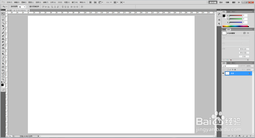Toggle lock transparent pixels in Layers panel
This screenshot has height=138, width=255.
click(x=228, y=70)
